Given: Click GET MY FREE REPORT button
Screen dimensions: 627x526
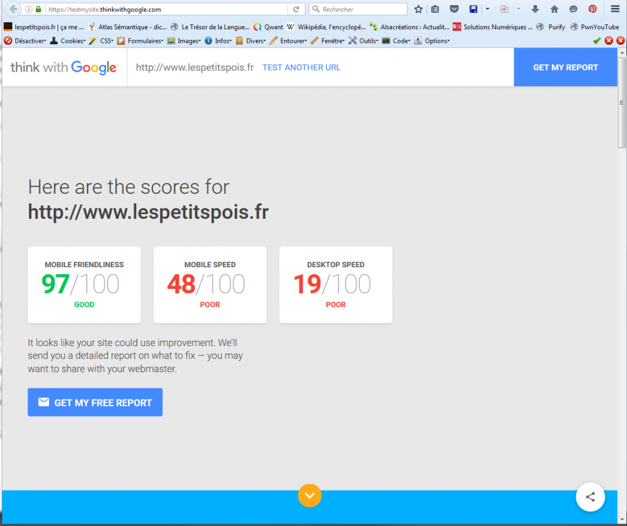Looking at the screenshot, I should 95,402.
